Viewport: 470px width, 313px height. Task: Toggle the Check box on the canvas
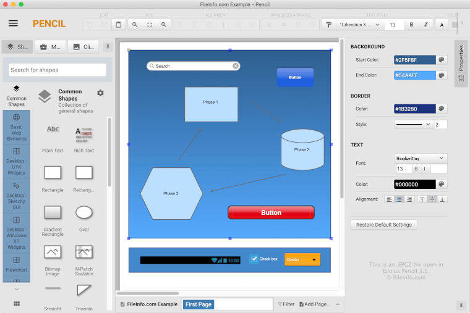(x=254, y=259)
